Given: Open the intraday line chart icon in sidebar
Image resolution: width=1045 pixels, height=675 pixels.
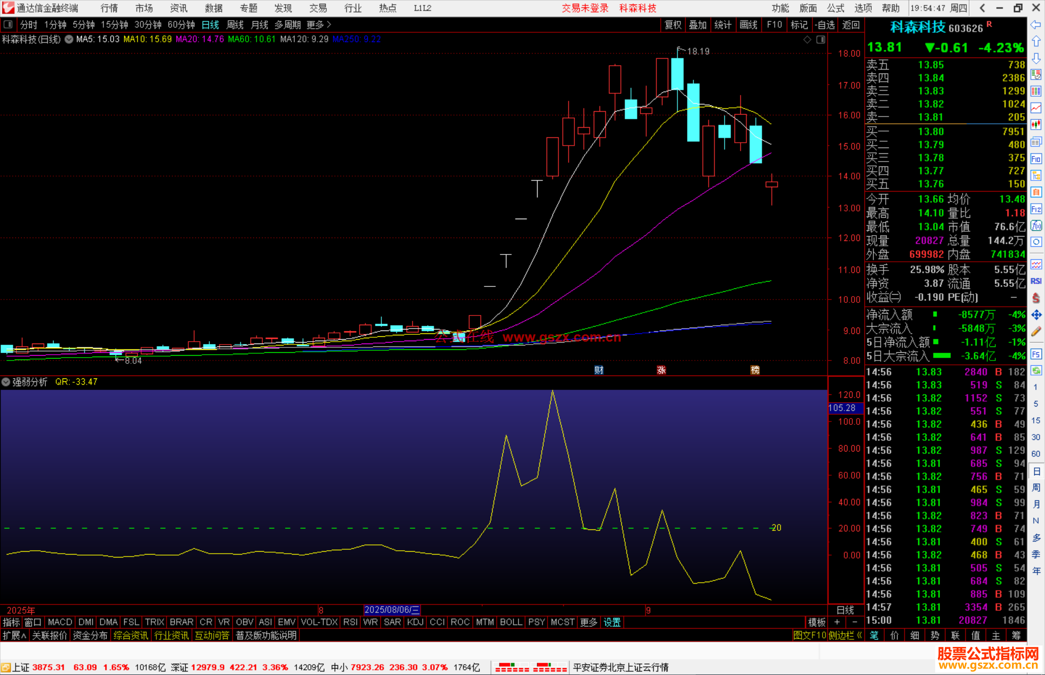Looking at the screenshot, I should (1036, 108).
